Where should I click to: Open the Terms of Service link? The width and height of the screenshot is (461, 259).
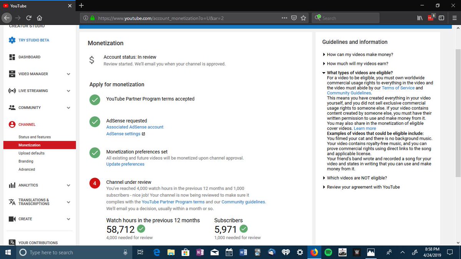[398, 88]
